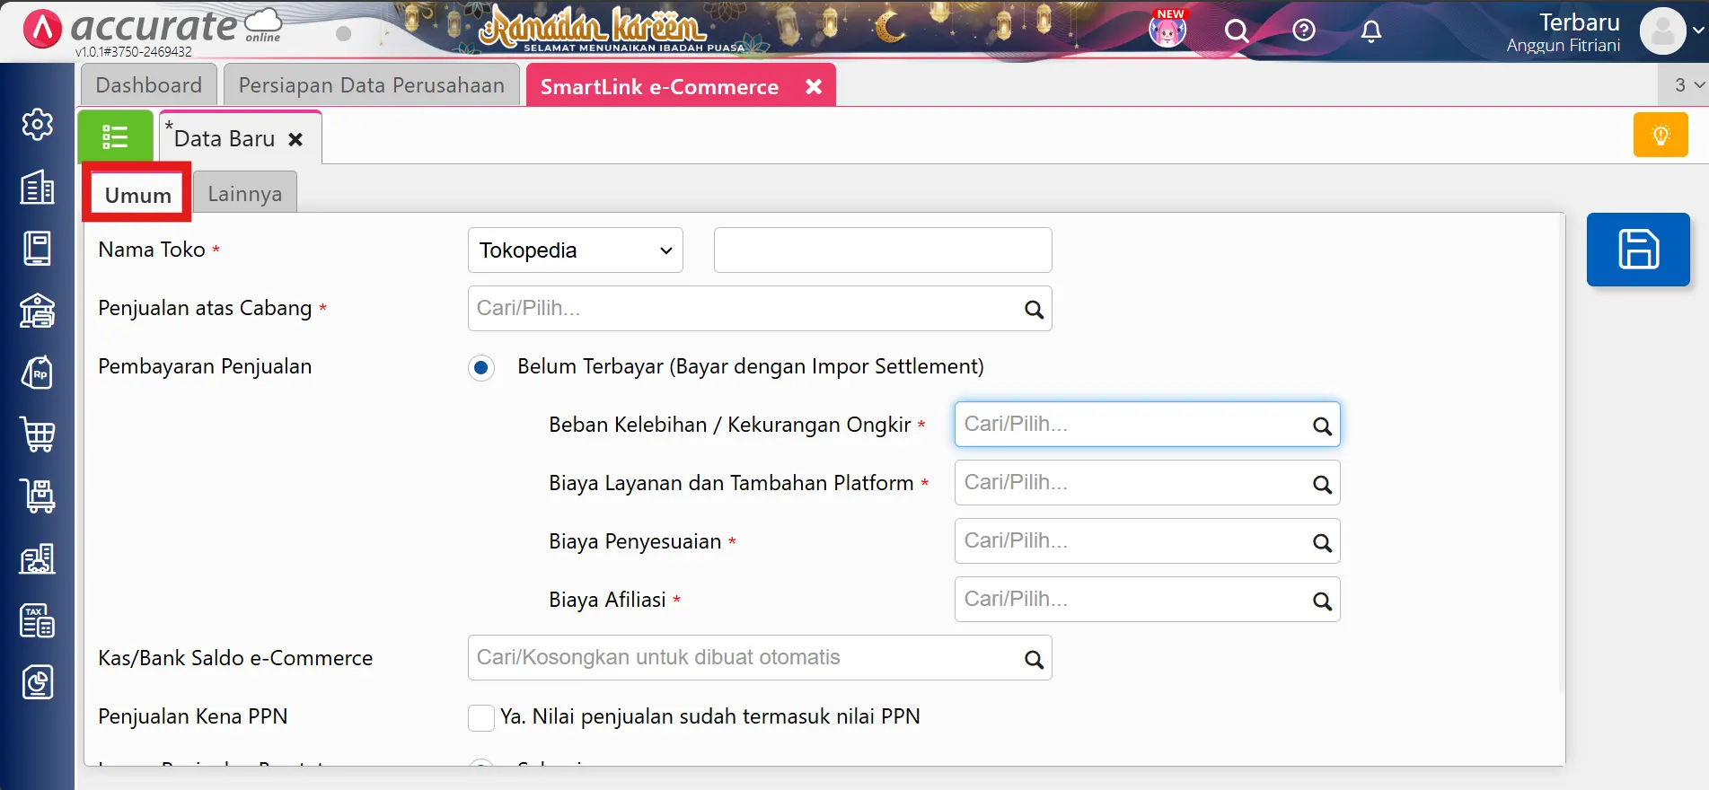Click search icon in Biaya Afiliasi field
Screen dimensions: 1709x790
click(x=1322, y=601)
